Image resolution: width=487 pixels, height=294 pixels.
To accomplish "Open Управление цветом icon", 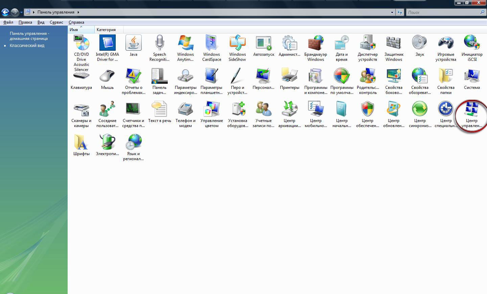I will 212,109.
